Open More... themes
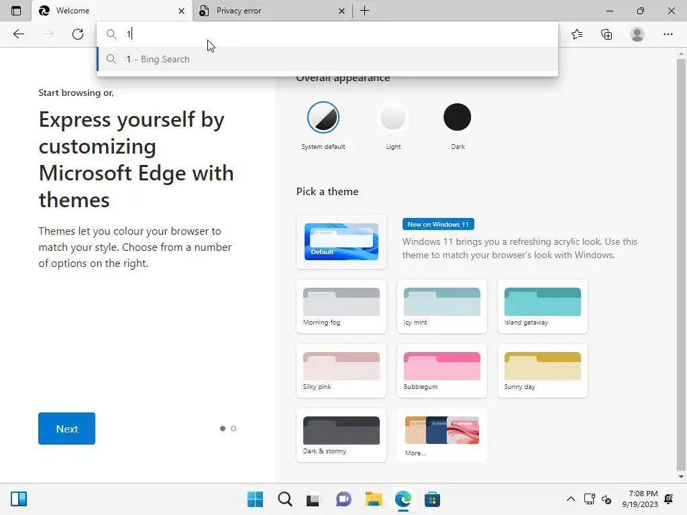 pos(441,435)
